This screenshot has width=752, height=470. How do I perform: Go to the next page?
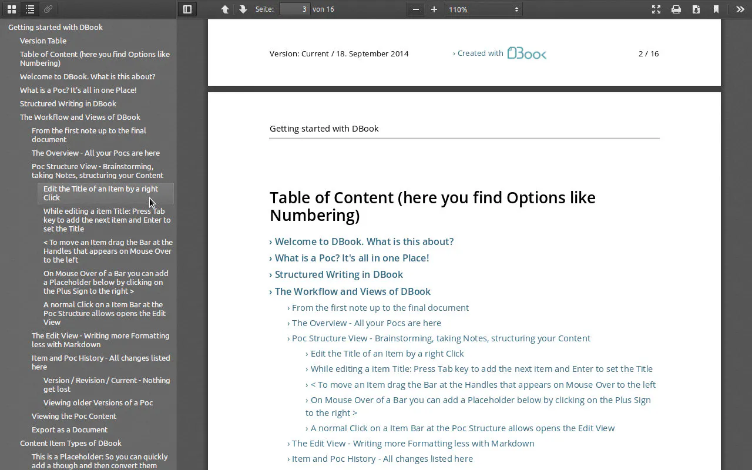click(x=243, y=9)
